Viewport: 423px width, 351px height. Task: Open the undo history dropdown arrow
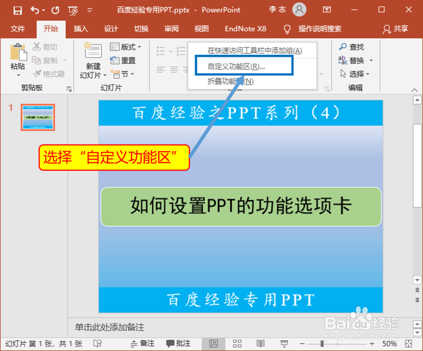(x=44, y=11)
